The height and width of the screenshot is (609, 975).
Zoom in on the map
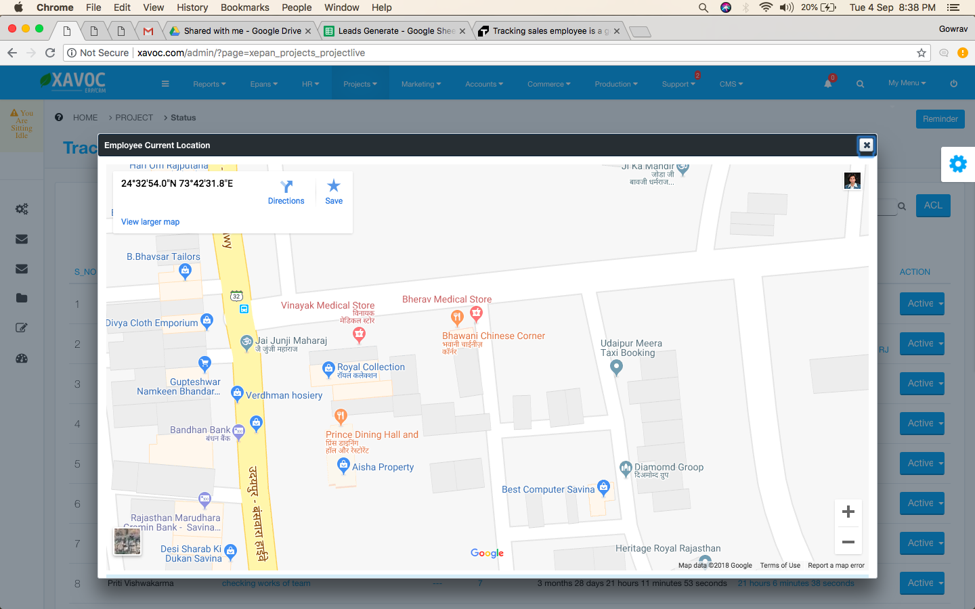[848, 512]
